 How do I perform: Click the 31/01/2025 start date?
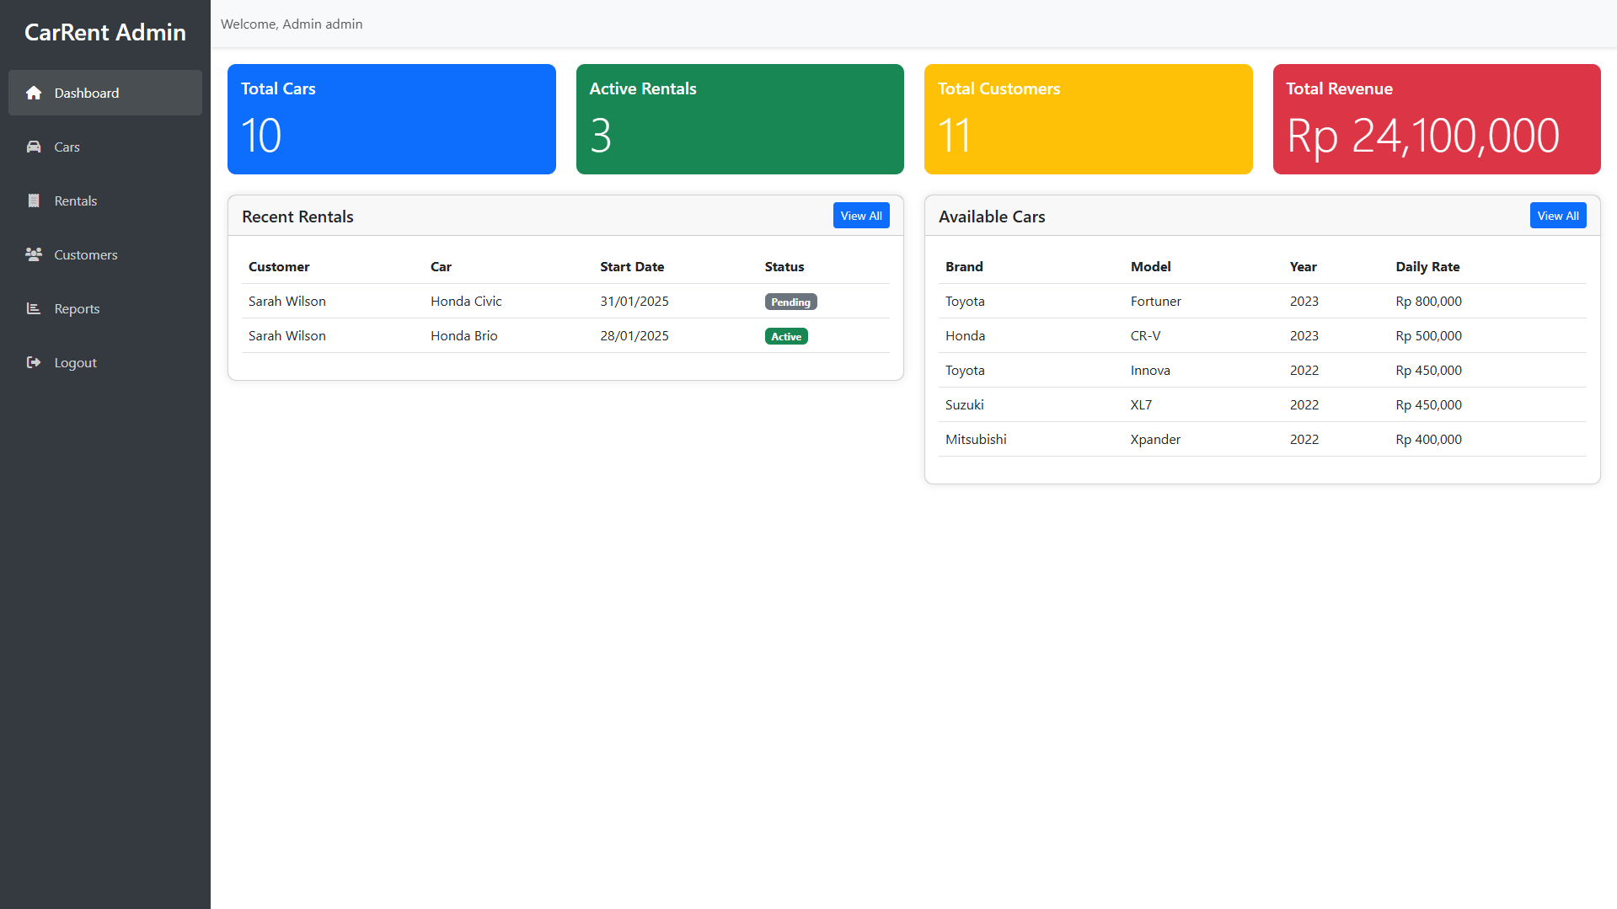coord(634,301)
